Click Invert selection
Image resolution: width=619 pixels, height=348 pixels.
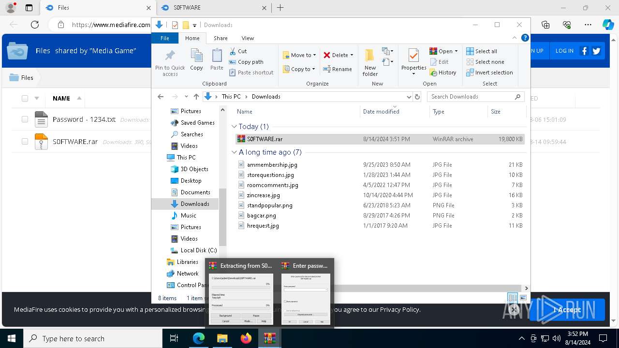[489, 72]
